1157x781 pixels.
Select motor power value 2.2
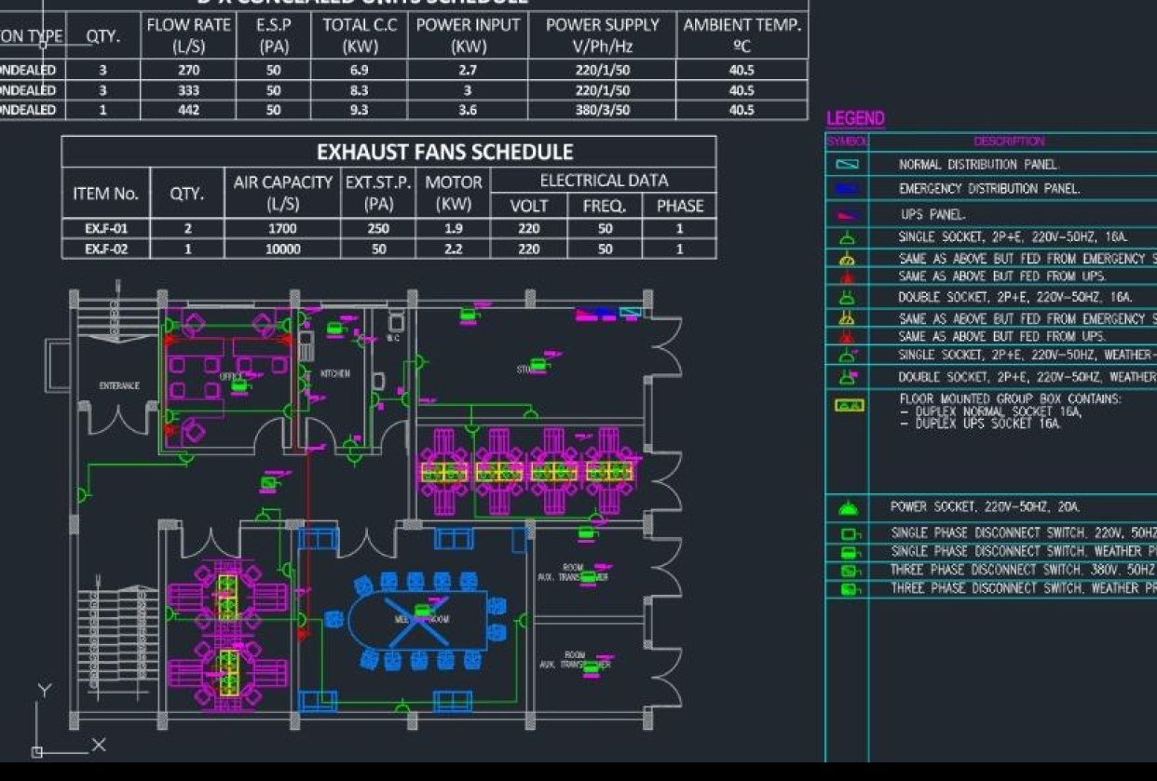pos(454,249)
